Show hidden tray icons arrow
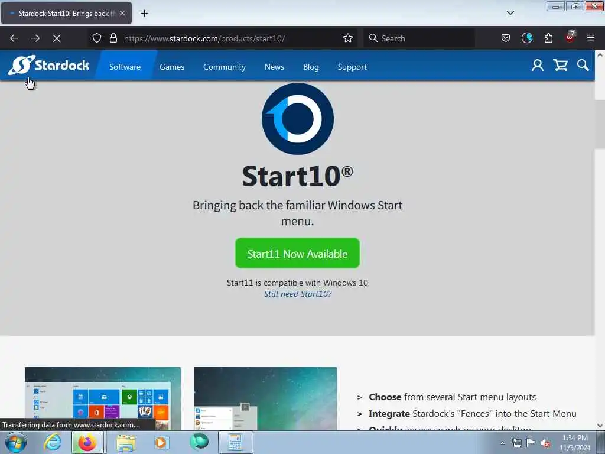The width and height of the screenshot is (605, 454). point(502,443)
